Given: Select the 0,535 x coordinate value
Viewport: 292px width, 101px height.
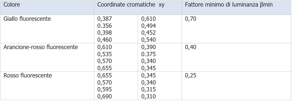Looking at the screenshot, I should click(x=104, y=54).
